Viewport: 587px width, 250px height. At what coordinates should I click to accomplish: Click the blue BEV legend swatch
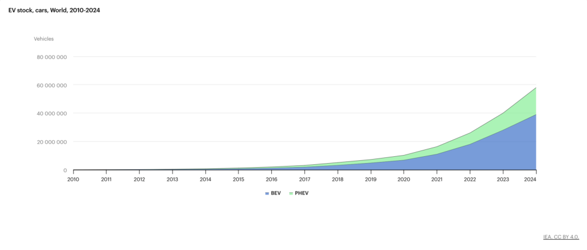coord(267,193)
